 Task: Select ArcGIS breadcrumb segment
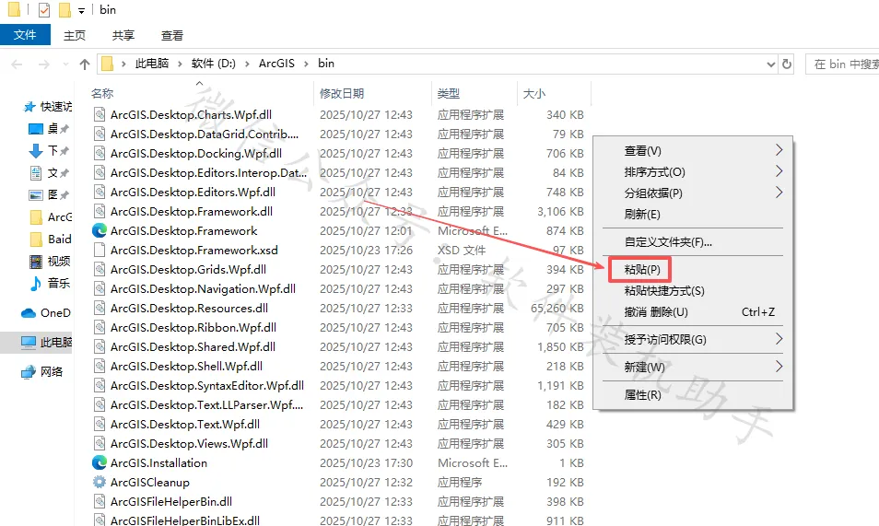tap(276, 64)
